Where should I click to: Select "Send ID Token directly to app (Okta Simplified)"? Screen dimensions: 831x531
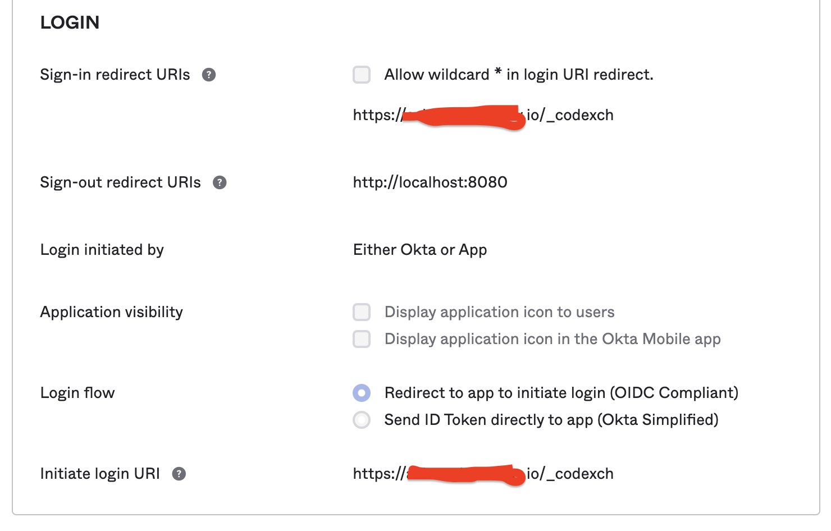361,419
